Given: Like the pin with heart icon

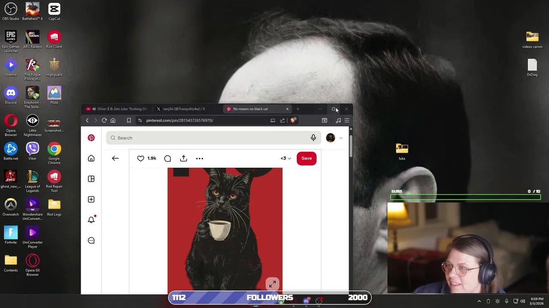Looking at the screenshot, I should click(141, 158).
